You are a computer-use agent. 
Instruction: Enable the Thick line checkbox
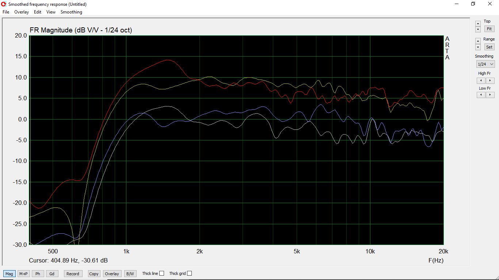pos(162,273)
